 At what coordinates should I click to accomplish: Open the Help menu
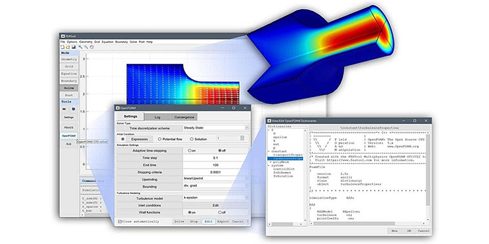pos(150,41)
